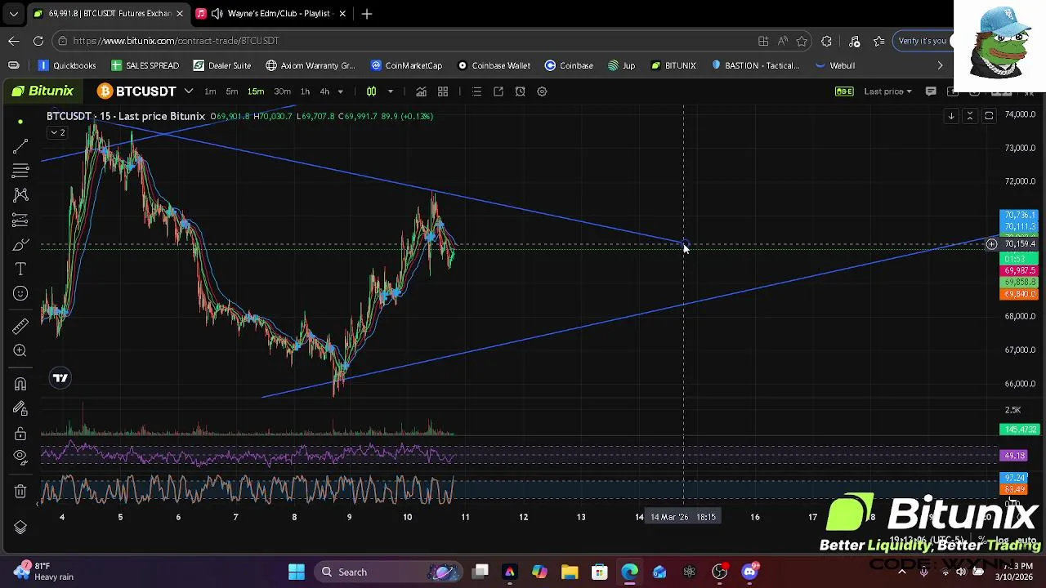Viewport: 1046px width, 588px height.
Task: Click the 145.4732 volume label
Action: (1019, 430)
